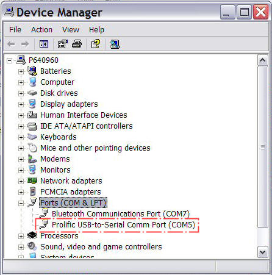Viewport: 272px width, 275px height.
Task: Open the Action menu
Action: point(41,30)
